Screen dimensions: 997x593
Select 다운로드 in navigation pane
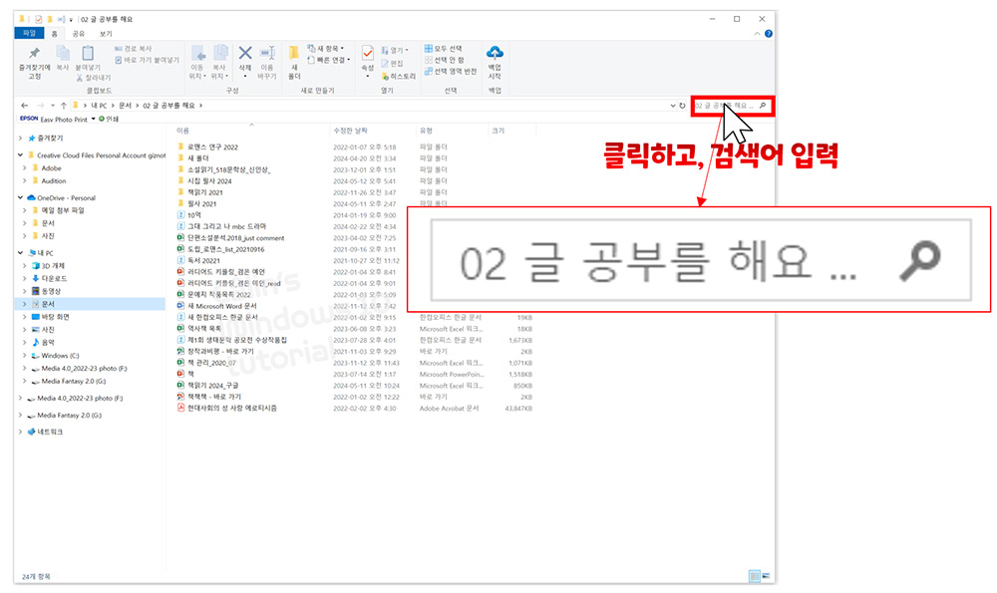coord(54,278)
